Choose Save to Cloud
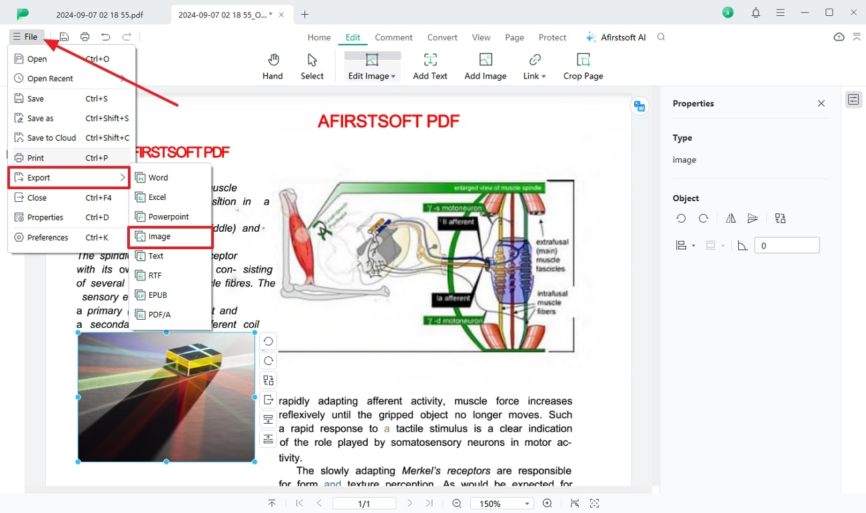The width and height of the screenshot is (866, 513). point(71,138)
